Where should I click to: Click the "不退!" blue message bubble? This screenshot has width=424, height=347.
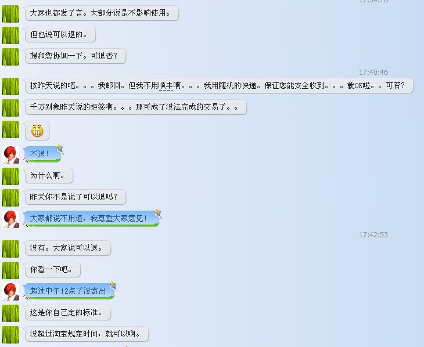tap(42, 154)
